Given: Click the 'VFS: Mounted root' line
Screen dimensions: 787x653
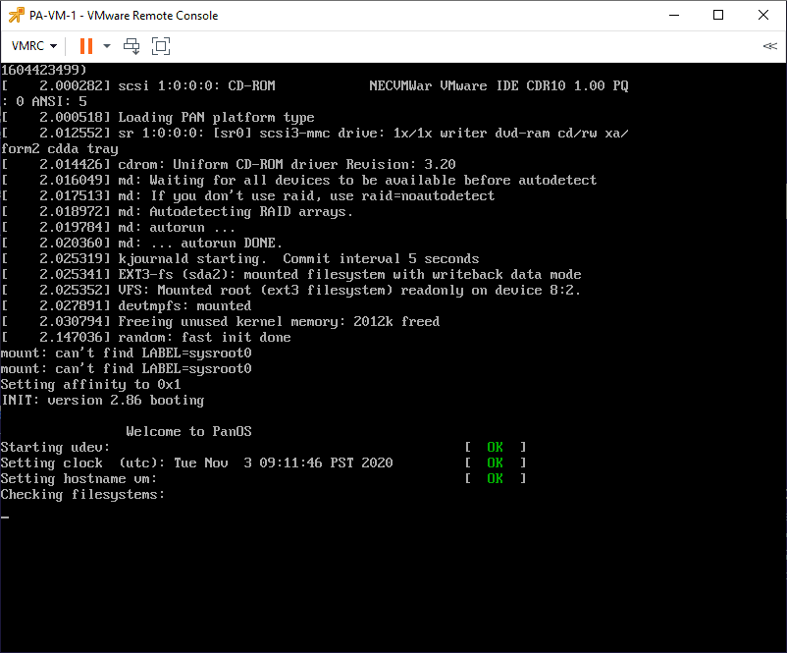Looking at the screenshot, I should [x=291, y=291].
